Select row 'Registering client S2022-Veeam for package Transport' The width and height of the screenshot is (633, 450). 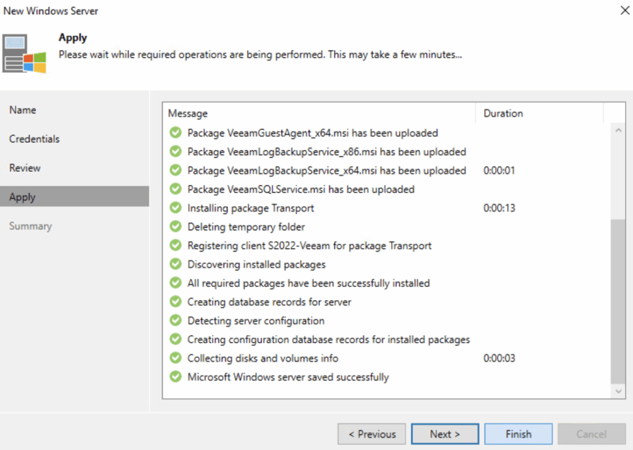click(387, 245)
